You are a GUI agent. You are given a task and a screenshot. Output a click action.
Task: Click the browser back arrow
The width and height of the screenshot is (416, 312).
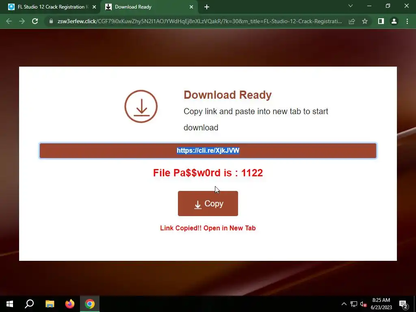point(9,21)
